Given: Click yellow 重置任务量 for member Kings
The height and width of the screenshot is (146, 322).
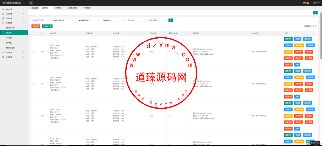Looking at the screenshot, I should tap(299, 45).
